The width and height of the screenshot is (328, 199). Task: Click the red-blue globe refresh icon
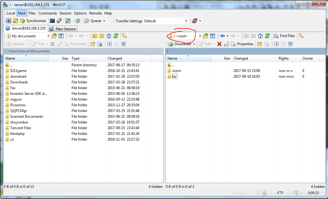[195, 21]
